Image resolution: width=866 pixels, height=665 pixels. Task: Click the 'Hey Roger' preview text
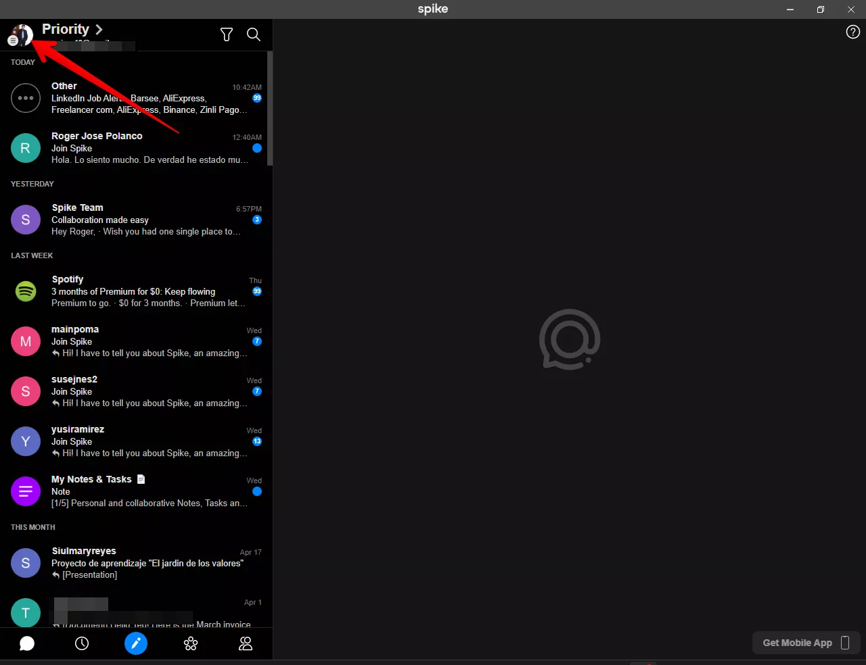(x=145, y=232)
